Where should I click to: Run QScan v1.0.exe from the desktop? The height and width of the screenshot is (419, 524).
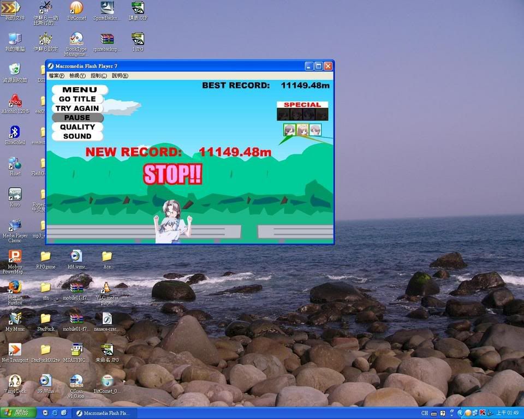[76, 386]
